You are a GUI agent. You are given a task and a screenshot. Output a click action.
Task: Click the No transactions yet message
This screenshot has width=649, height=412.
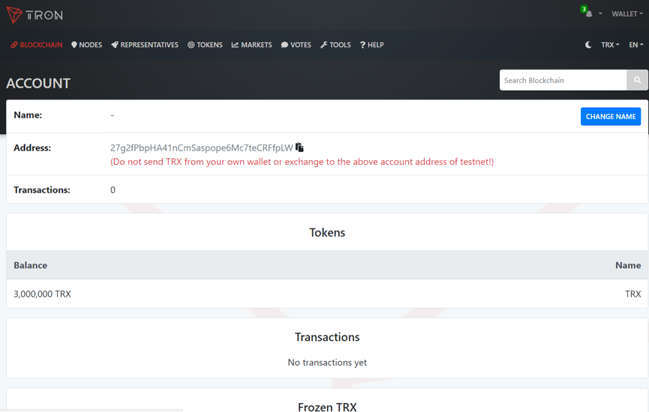tap(327, 363)
